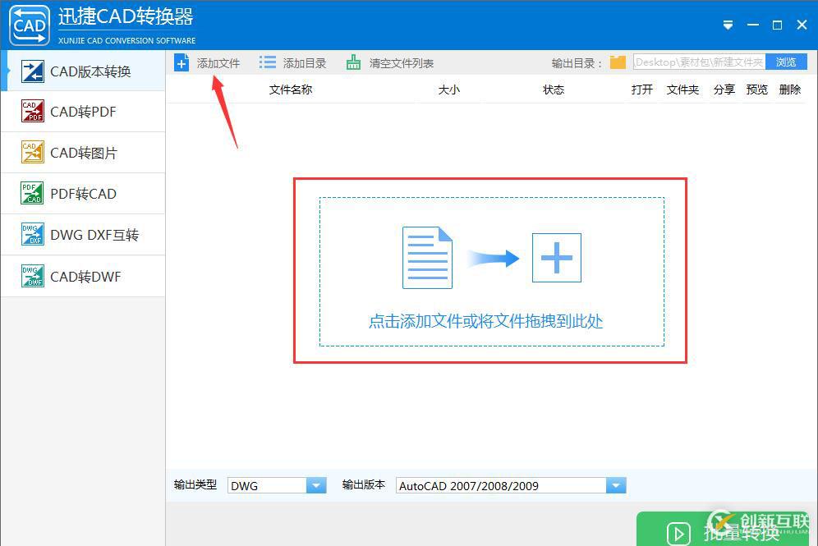818x546 pixels.
Task: Select the CAD转DWF sidebar icon
Action: coord(31,277)
